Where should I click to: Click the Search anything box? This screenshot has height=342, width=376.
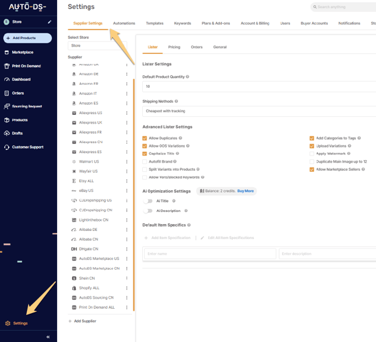[343, 7]
